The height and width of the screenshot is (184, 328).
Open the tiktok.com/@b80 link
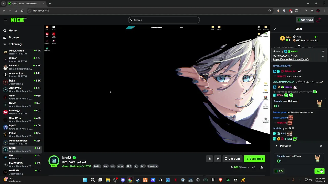[x=291, y=59]
